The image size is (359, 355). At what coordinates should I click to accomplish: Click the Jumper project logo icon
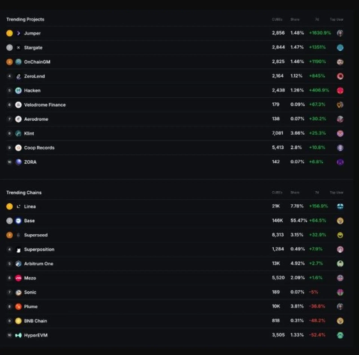[18, 33]
